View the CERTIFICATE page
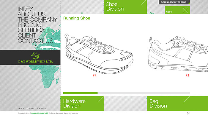Image resolution: width=208 pixels, height=115 pixels. click(x=34, y=30)
